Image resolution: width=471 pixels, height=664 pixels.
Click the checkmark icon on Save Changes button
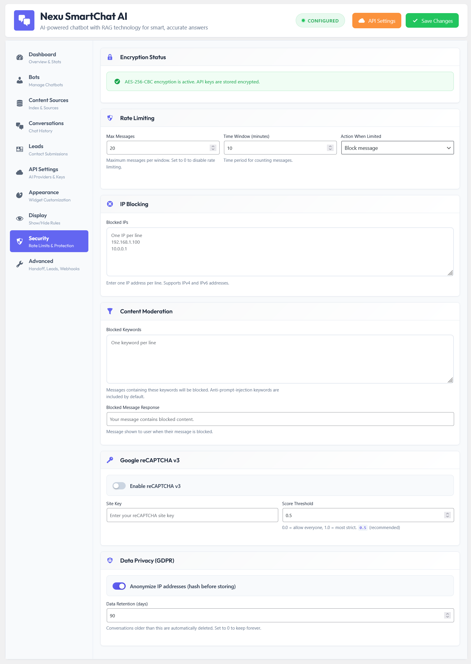click(415, 21)
